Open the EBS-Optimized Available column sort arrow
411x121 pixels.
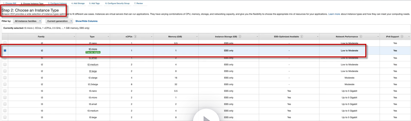point(318,37)
